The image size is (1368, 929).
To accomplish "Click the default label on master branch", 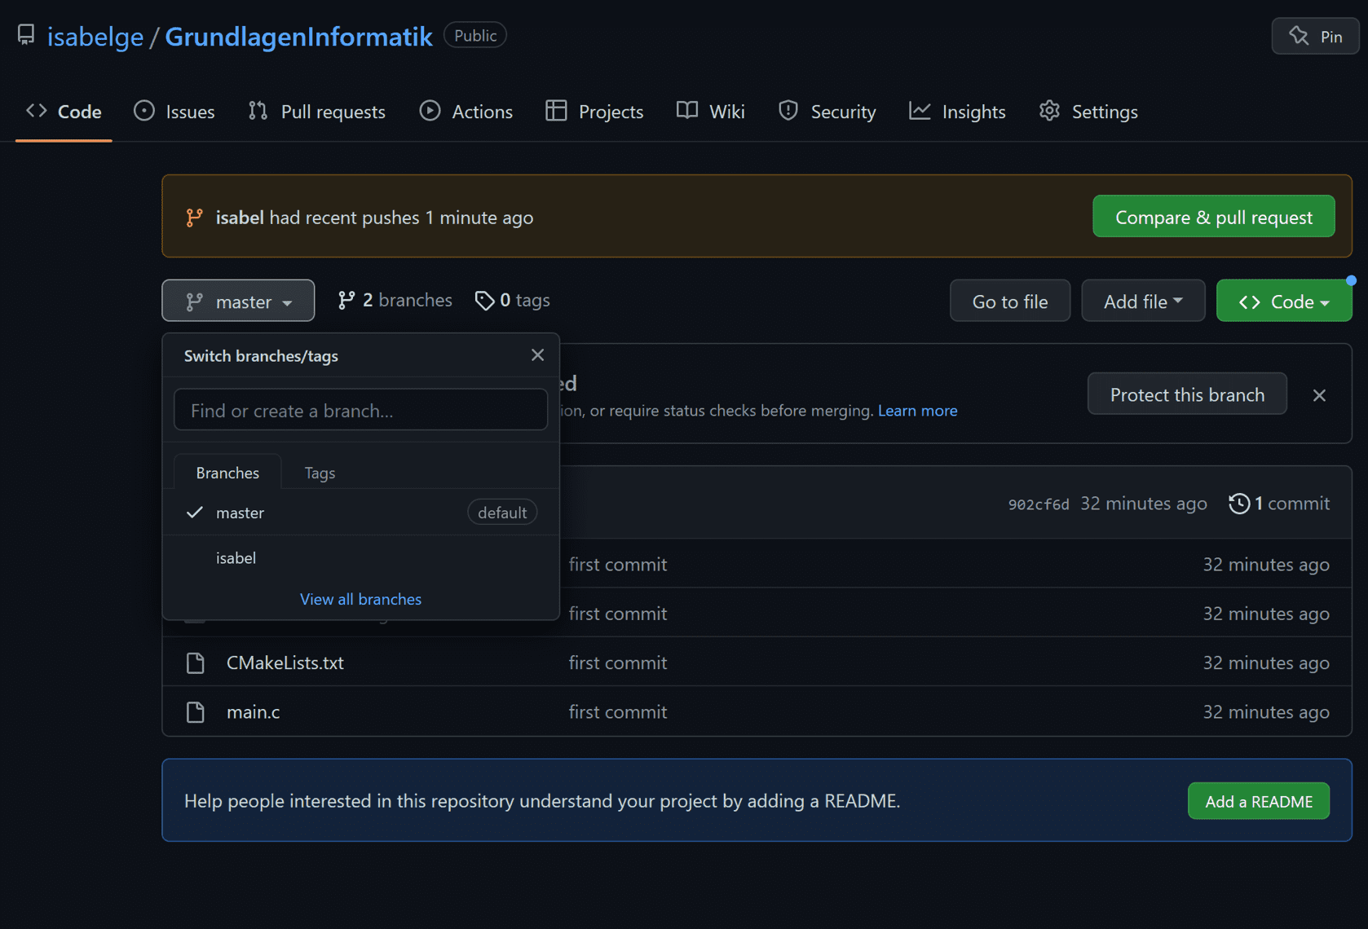I will tap(502, 513).
